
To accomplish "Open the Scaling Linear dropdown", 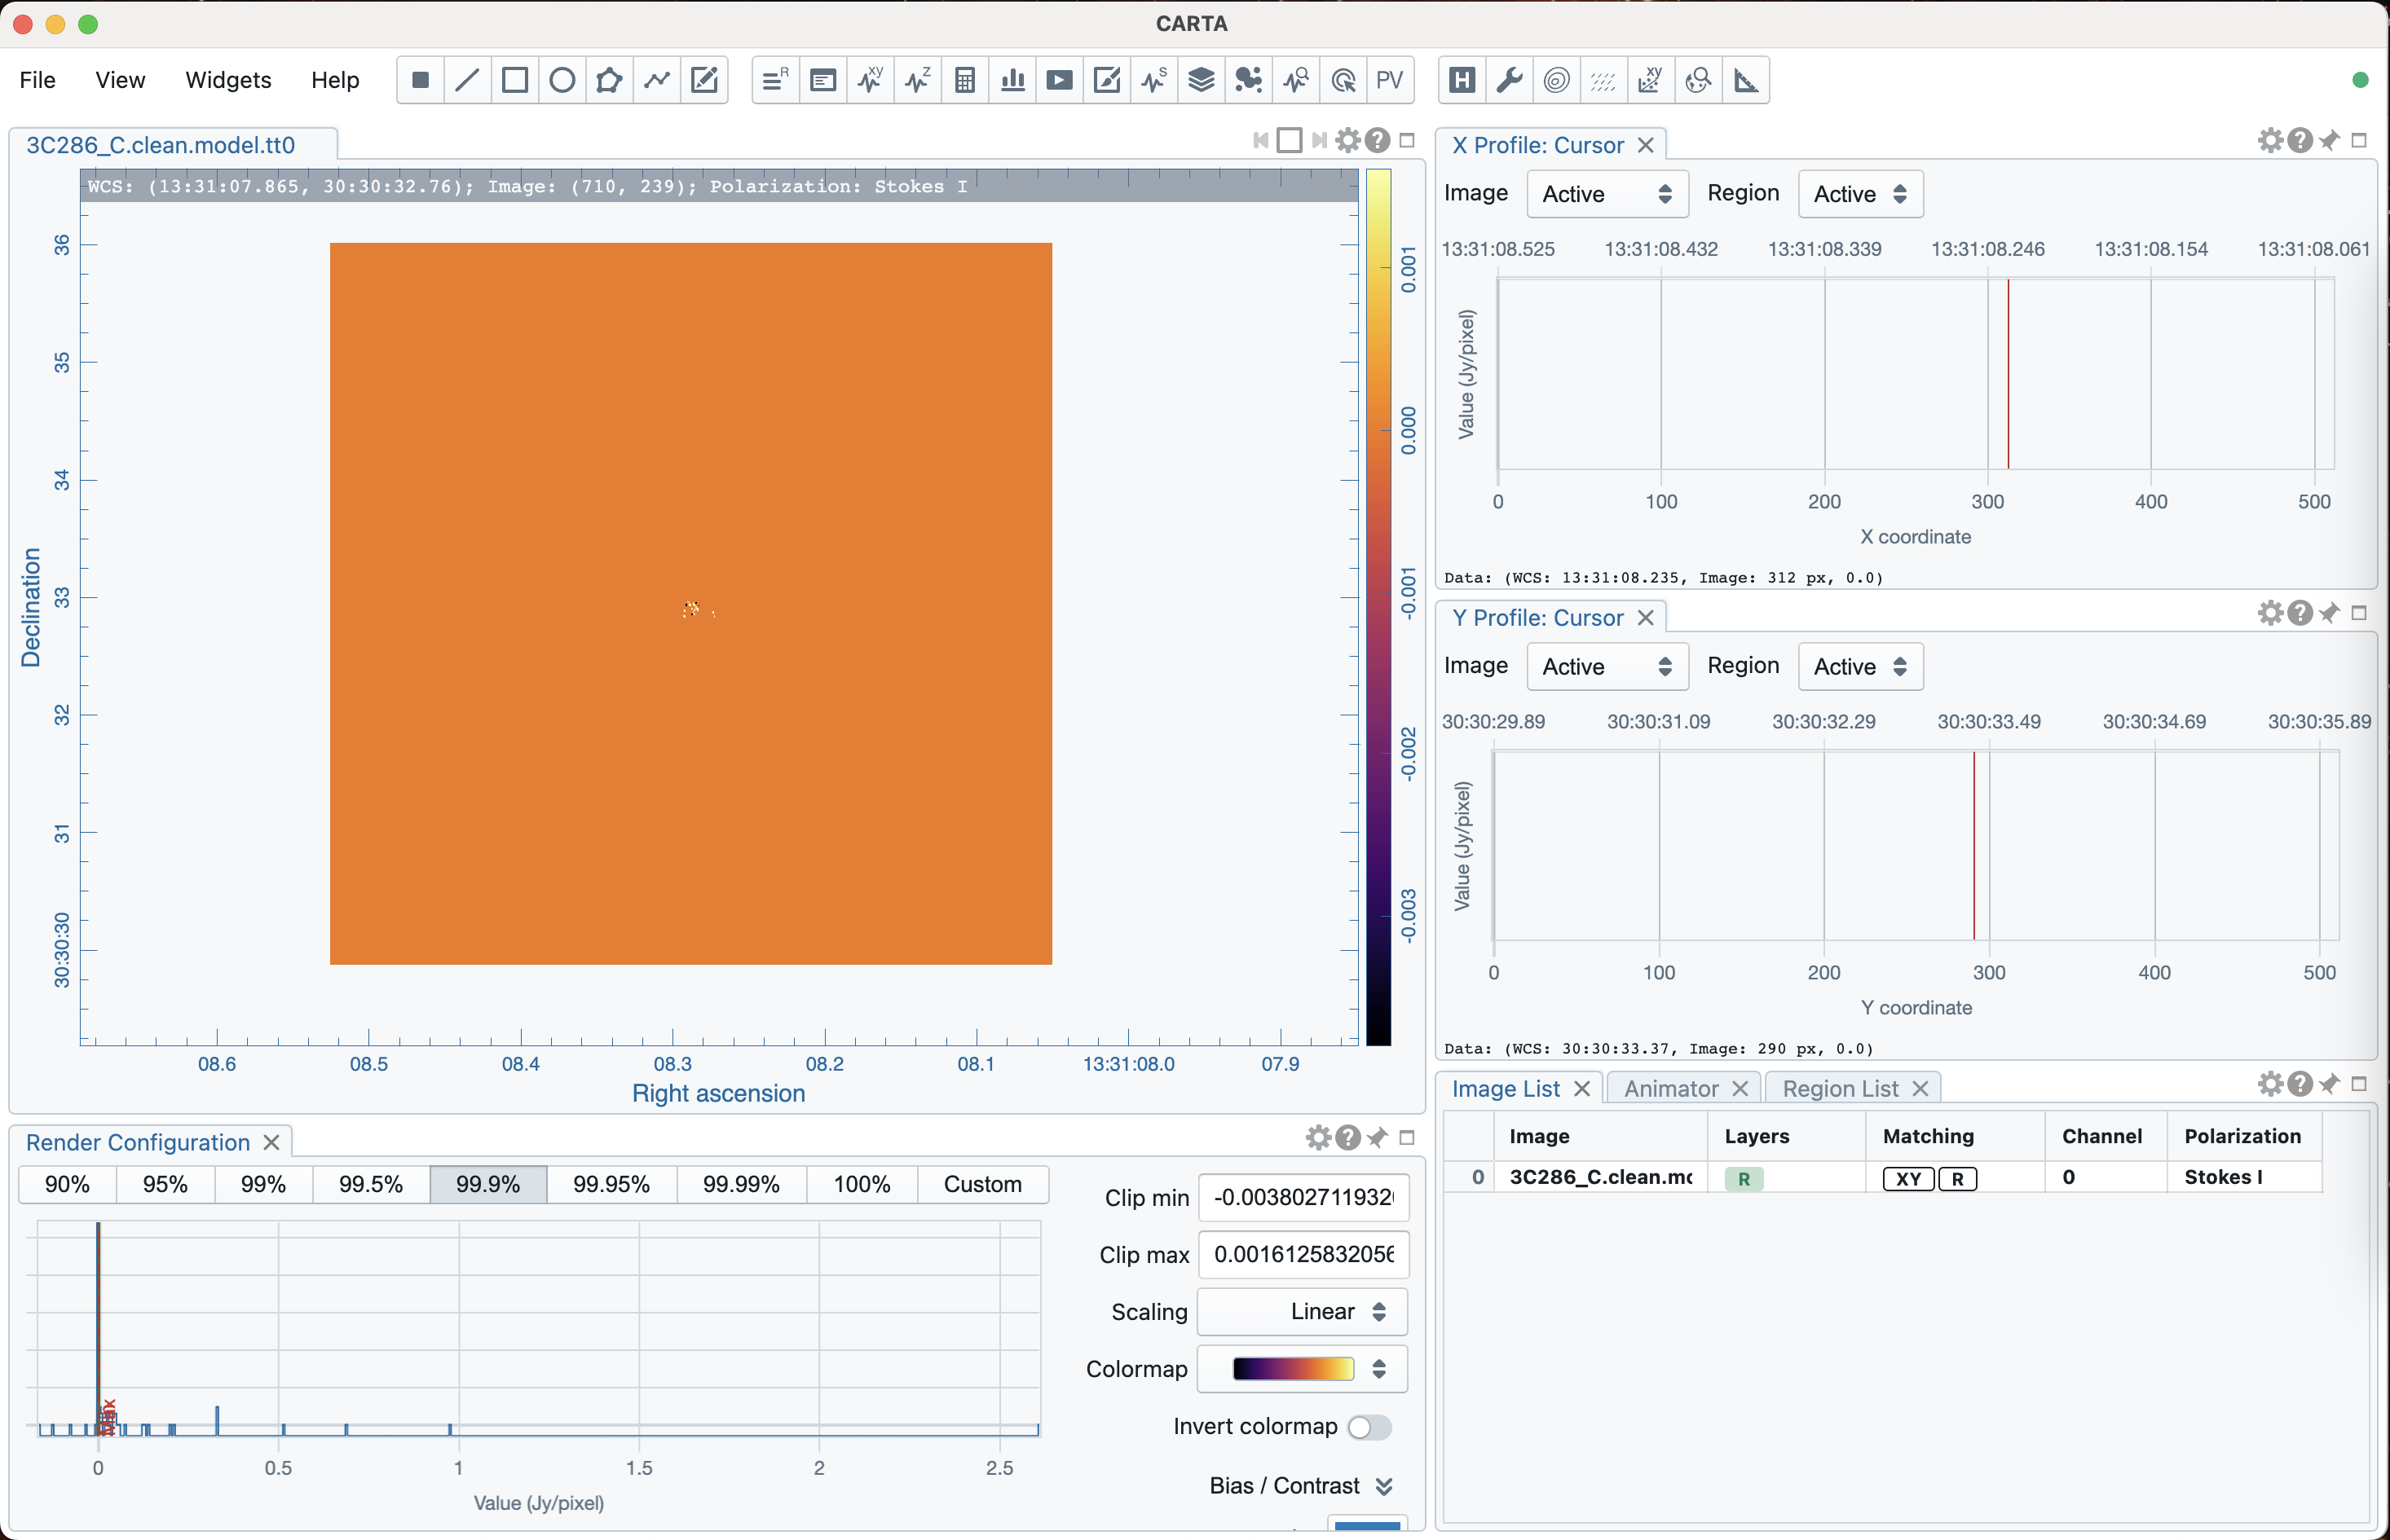I will click(1303, 1312).
